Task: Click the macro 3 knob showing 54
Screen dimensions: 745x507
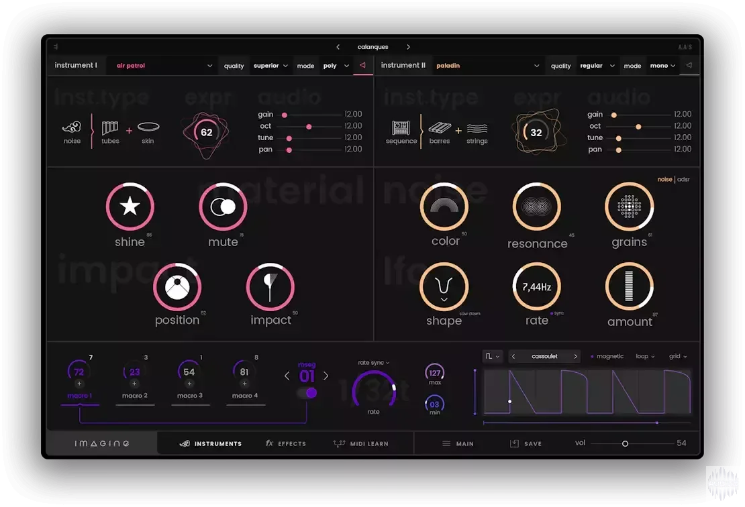Action: pyautogui.click(x=189, y=372)
